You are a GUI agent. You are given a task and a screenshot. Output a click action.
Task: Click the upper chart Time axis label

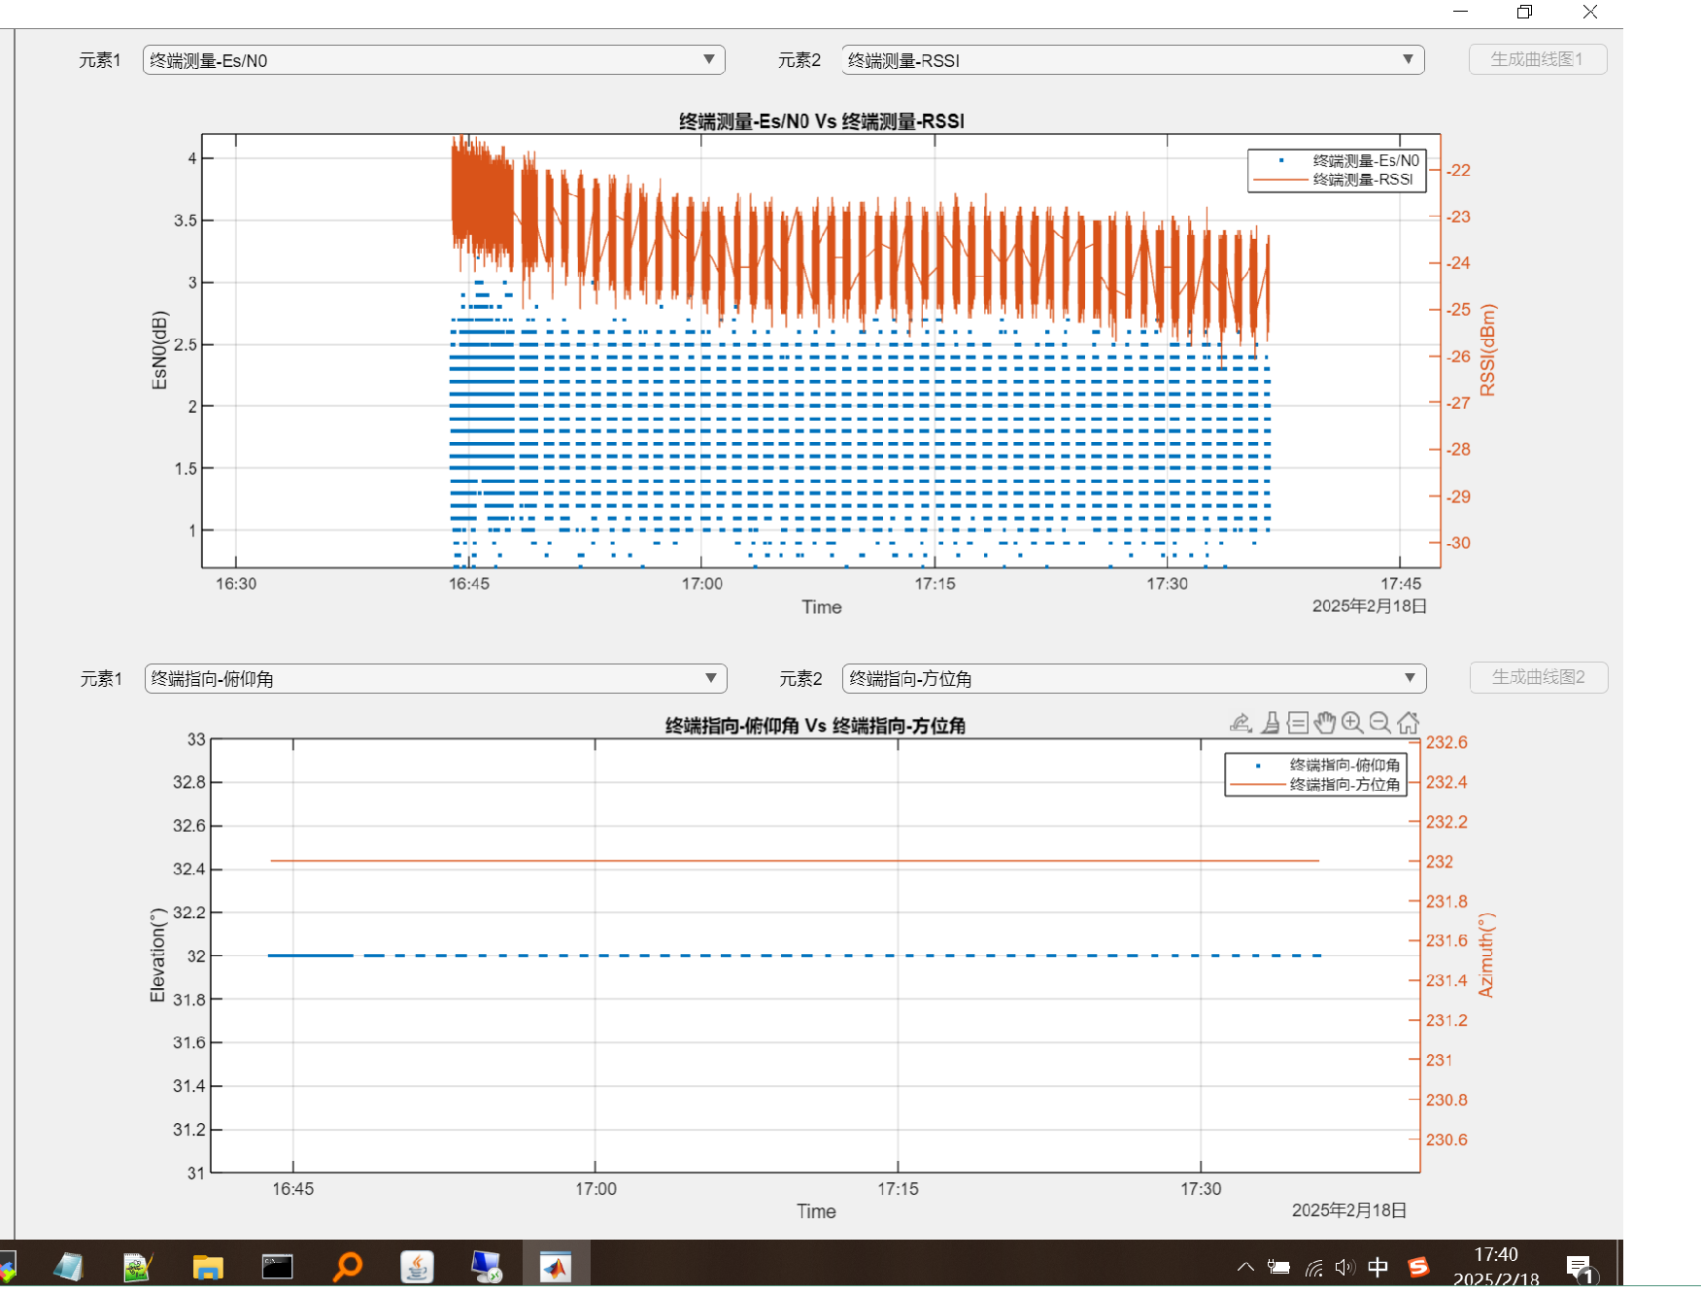(x=822, y=607)
